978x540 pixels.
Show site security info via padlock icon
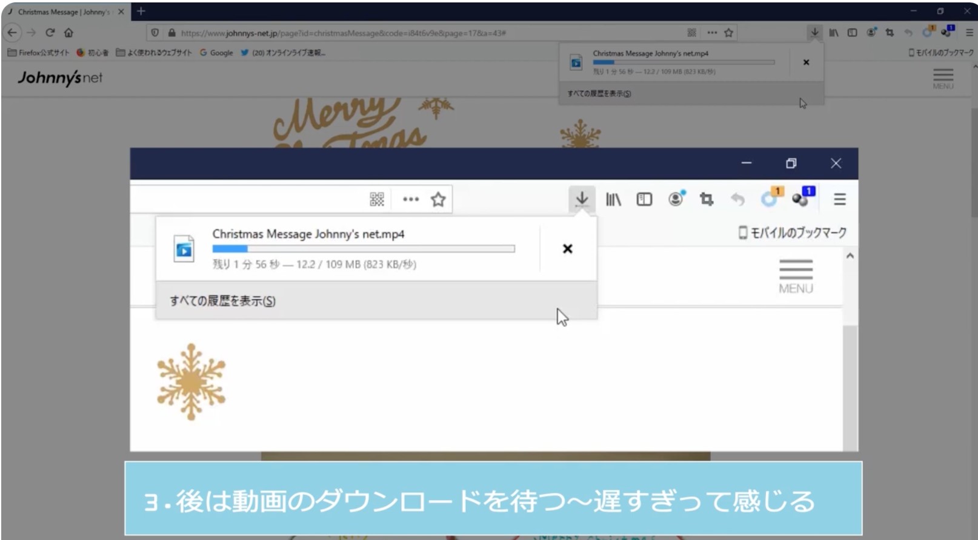[171, 33]
